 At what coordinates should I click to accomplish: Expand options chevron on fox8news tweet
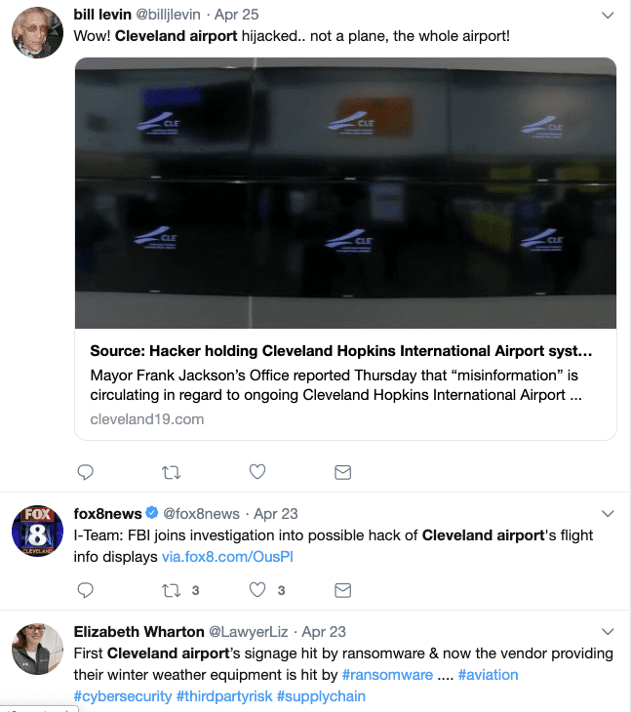pos(608,514)
